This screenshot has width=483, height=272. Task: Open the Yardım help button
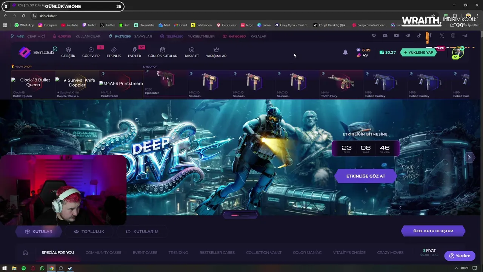pyautogui.click(x=460, y=256)
